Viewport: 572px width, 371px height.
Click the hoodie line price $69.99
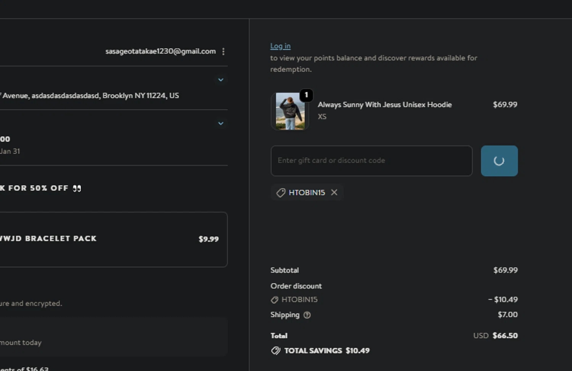point(505,104)
